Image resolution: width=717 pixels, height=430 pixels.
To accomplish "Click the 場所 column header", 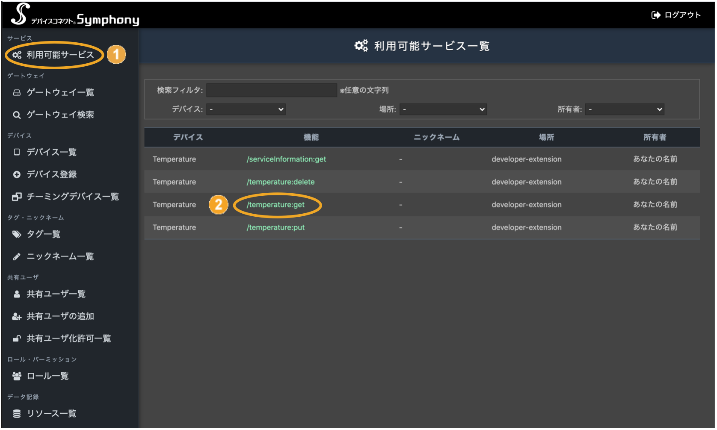I will pyautogui.click(x=546, y=137).
